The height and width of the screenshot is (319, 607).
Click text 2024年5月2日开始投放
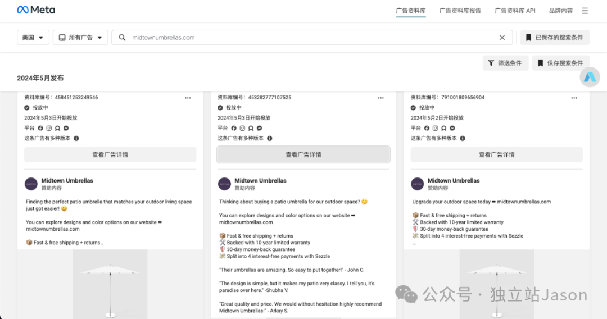pyautogui.click(x=437, y=118)
